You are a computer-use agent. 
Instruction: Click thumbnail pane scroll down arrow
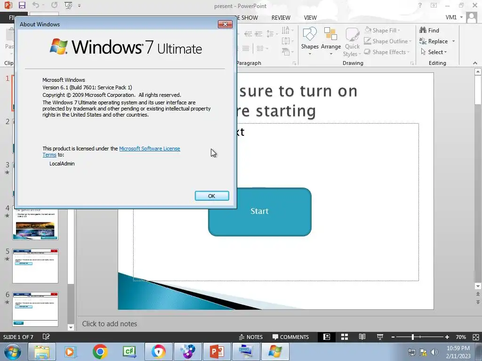click(71, 327)
